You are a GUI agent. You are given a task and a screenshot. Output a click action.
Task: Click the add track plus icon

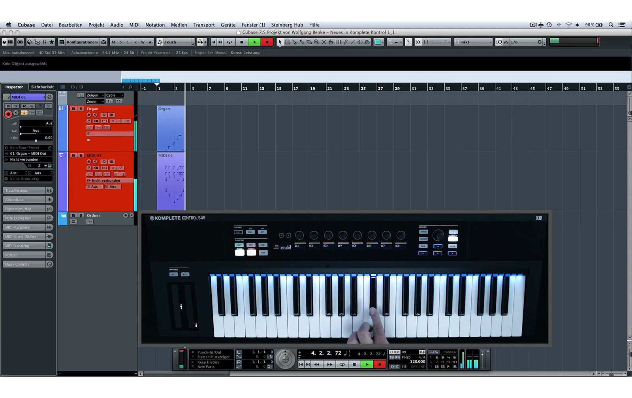123,87
